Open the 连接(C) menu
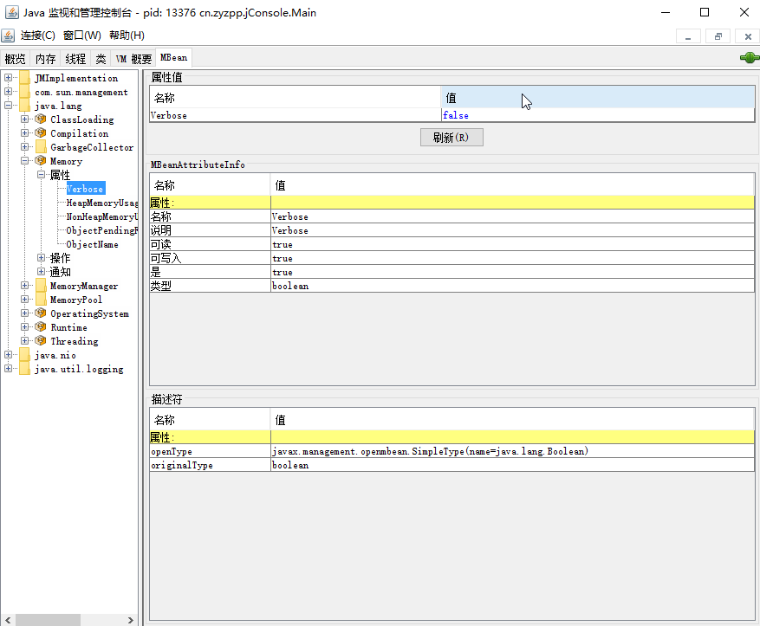 (38, 35)
